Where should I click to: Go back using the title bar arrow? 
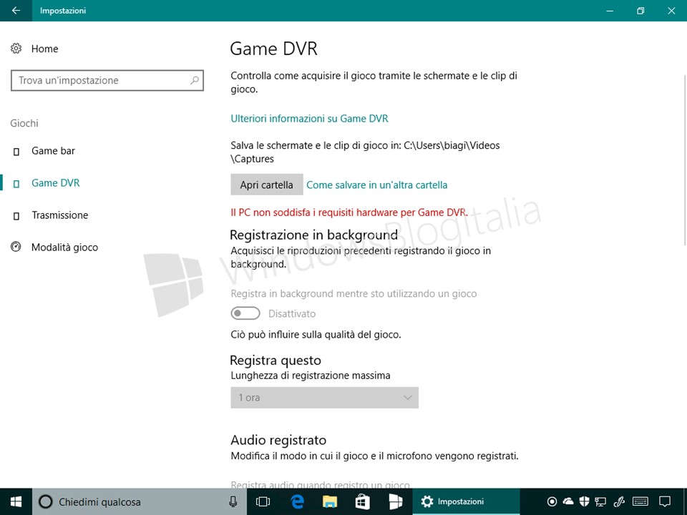click(16, 11)
